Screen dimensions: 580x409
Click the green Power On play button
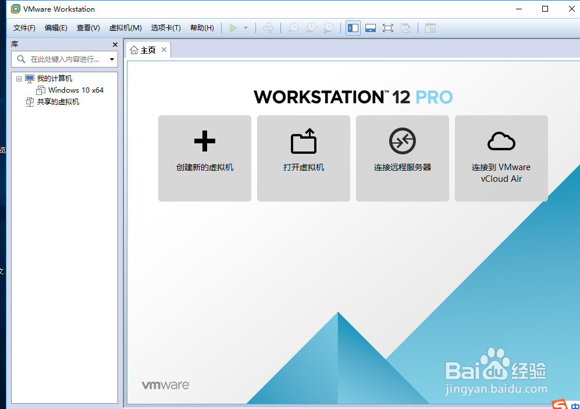233,28
